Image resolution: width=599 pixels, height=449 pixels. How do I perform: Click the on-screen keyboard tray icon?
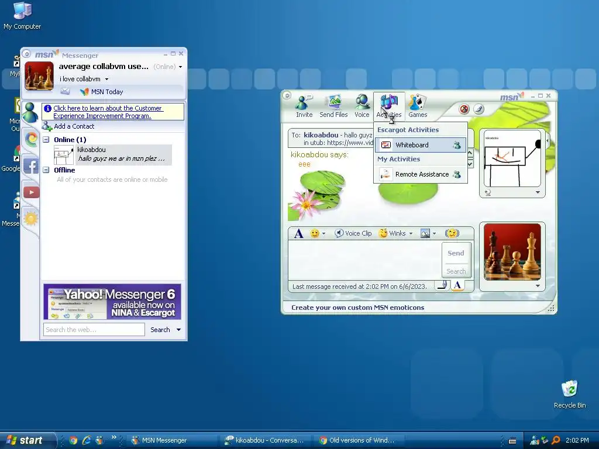pyautogui.click(x=512, y=441)
